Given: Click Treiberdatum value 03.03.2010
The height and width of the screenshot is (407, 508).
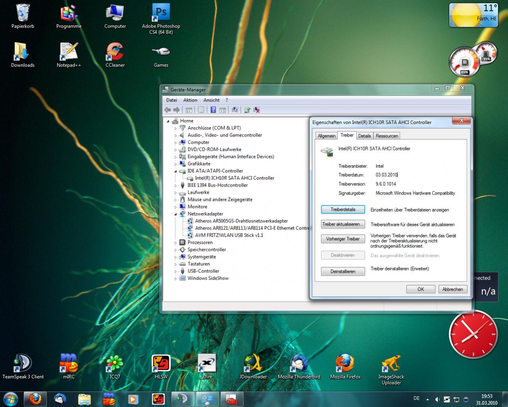Looking at the screenshot, I should tap(386, 175).
